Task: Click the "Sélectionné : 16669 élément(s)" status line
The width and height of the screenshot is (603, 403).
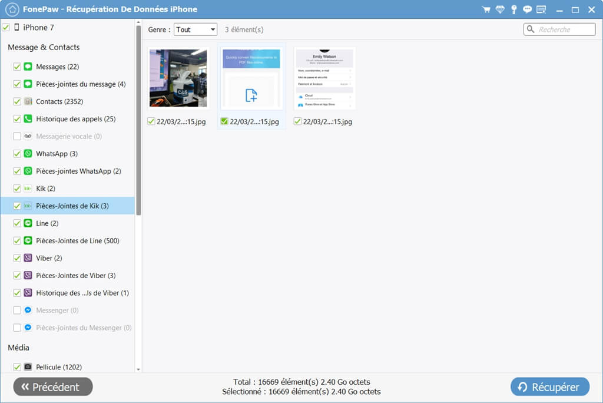Action: coord(301,392)
